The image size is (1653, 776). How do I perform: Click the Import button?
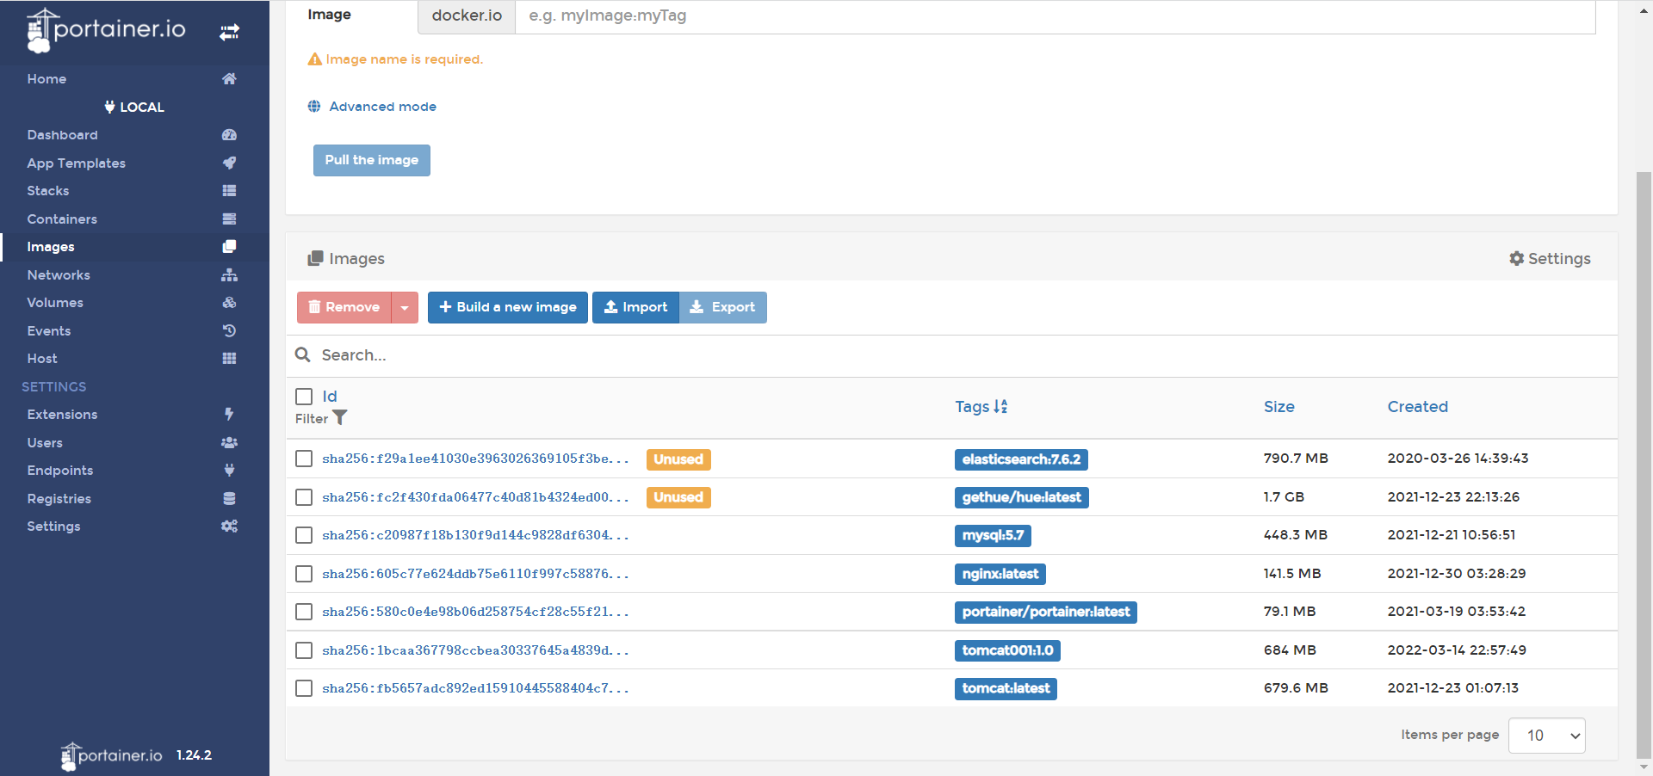tap(635, 307)
